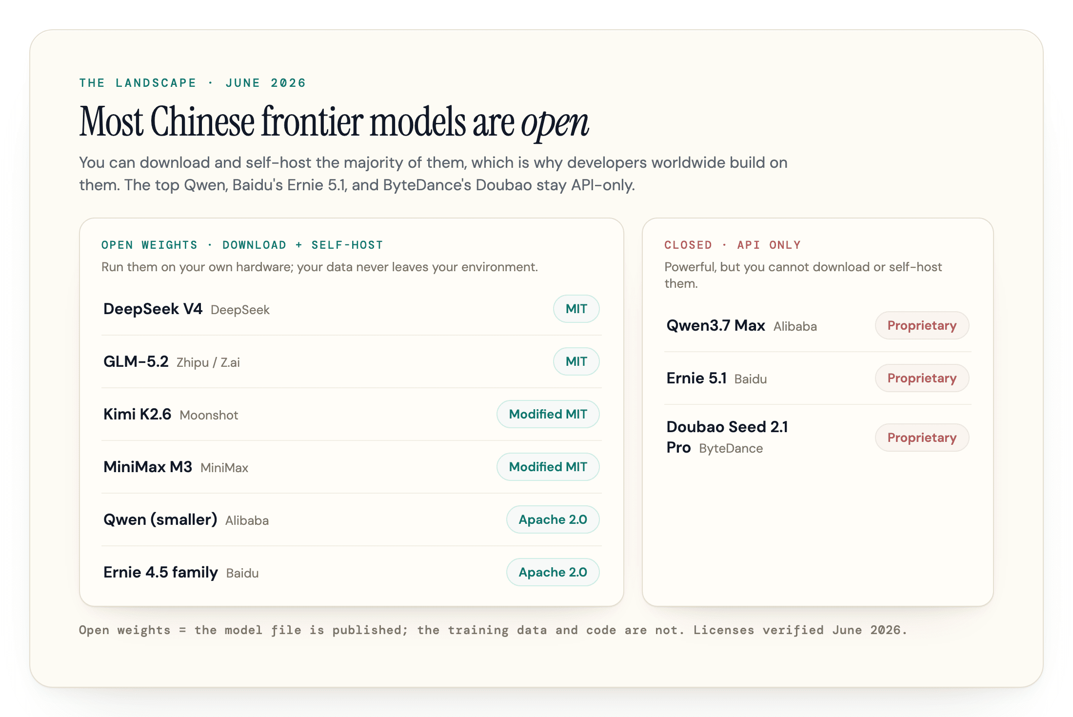Select the Kimi K2.6 model name
Screen dimensions: 1073x717
(x=137, y=414)
